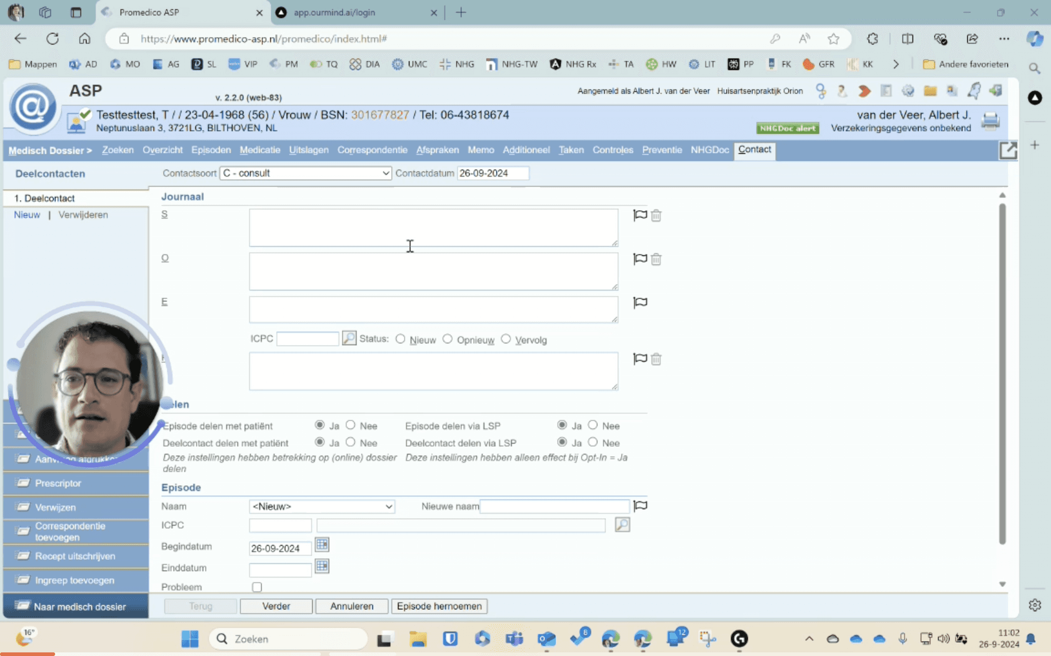Screen dimensions: 1051x656
Task: Open Einddatum calendar picker
Action: coord(322,566)
